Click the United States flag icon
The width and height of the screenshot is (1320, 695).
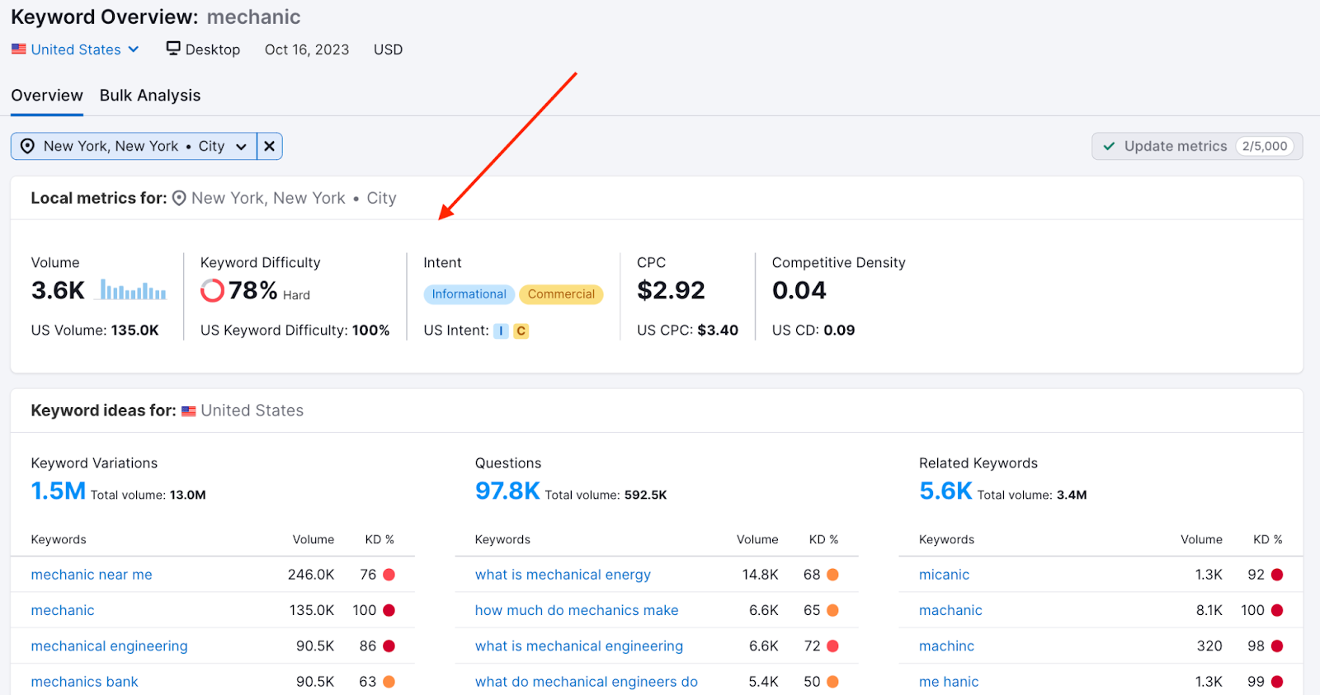point(18,49)
